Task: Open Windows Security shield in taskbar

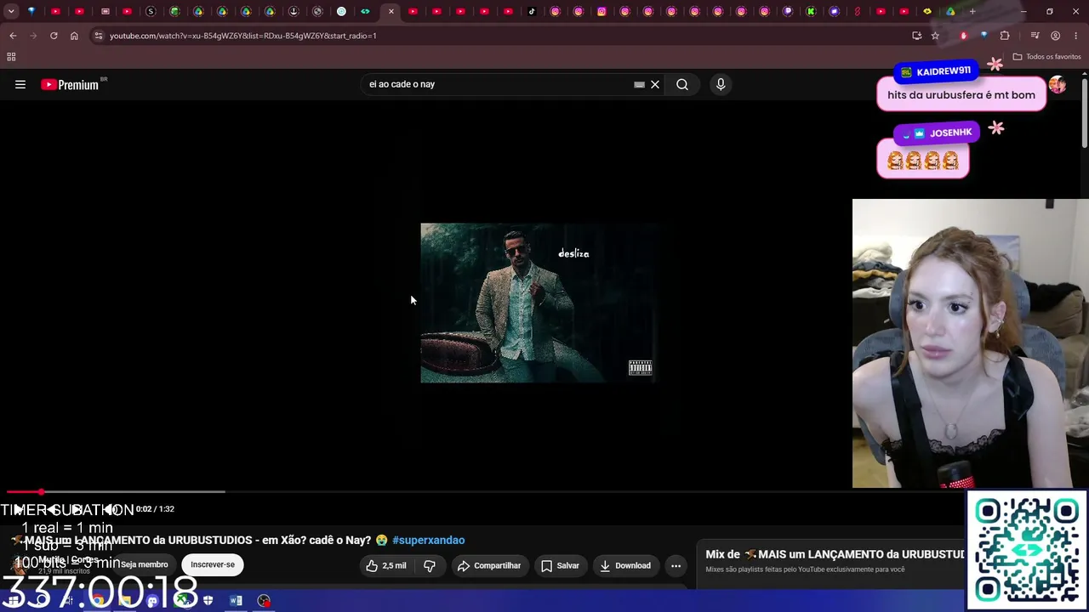Action: click(208, 601)
